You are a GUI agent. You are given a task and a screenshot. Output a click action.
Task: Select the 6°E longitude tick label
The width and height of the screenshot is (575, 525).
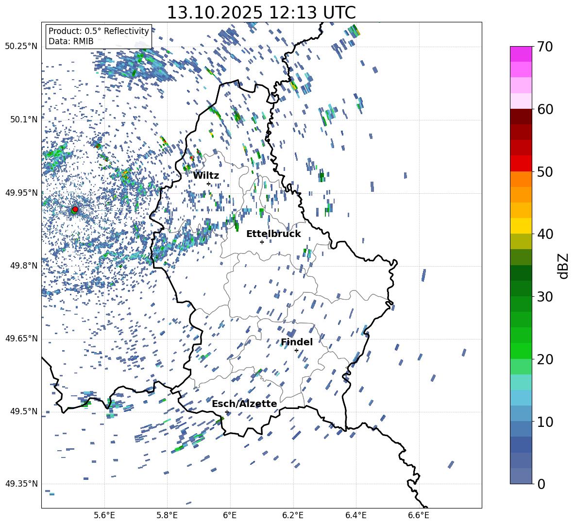230,515
